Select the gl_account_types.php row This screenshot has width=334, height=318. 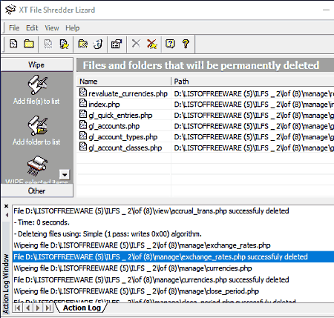coord(206,137)
